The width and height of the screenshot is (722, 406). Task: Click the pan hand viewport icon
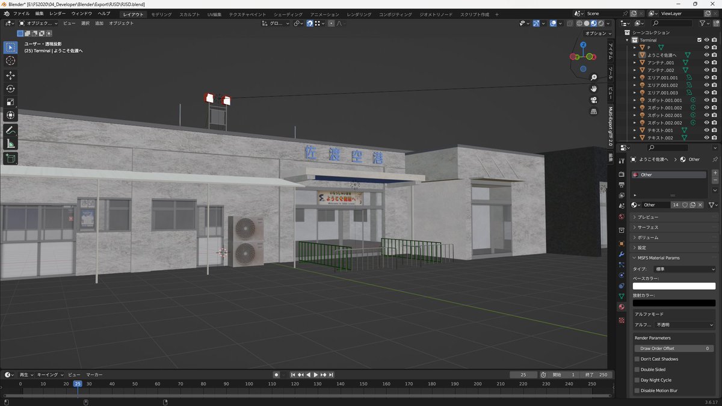click(594, 89)
